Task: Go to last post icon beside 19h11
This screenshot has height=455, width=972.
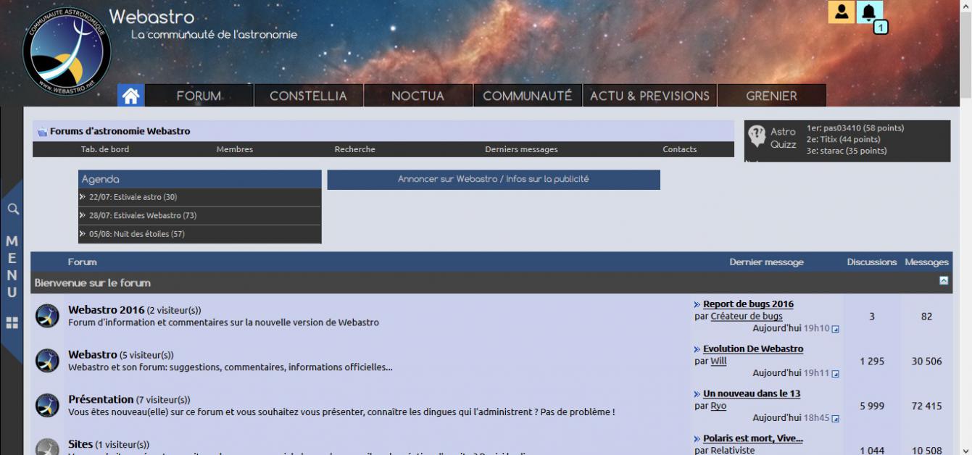Action: pyautogui.click(x=835, y=374)
